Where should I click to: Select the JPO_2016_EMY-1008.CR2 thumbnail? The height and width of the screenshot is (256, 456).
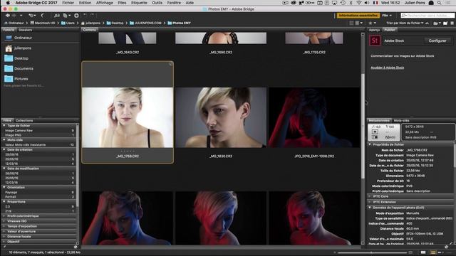(x=314, y=117)
